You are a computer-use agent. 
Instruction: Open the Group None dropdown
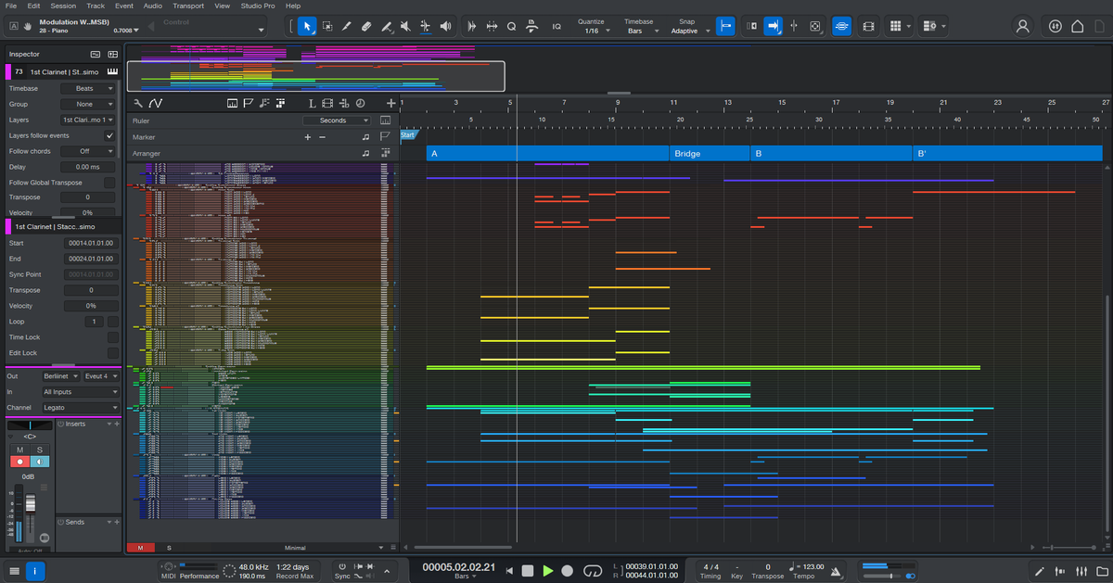click(88, 105)
